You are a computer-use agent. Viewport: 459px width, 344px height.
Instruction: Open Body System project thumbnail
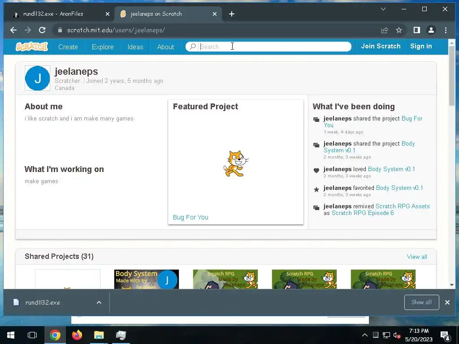[x=147, y=279]
